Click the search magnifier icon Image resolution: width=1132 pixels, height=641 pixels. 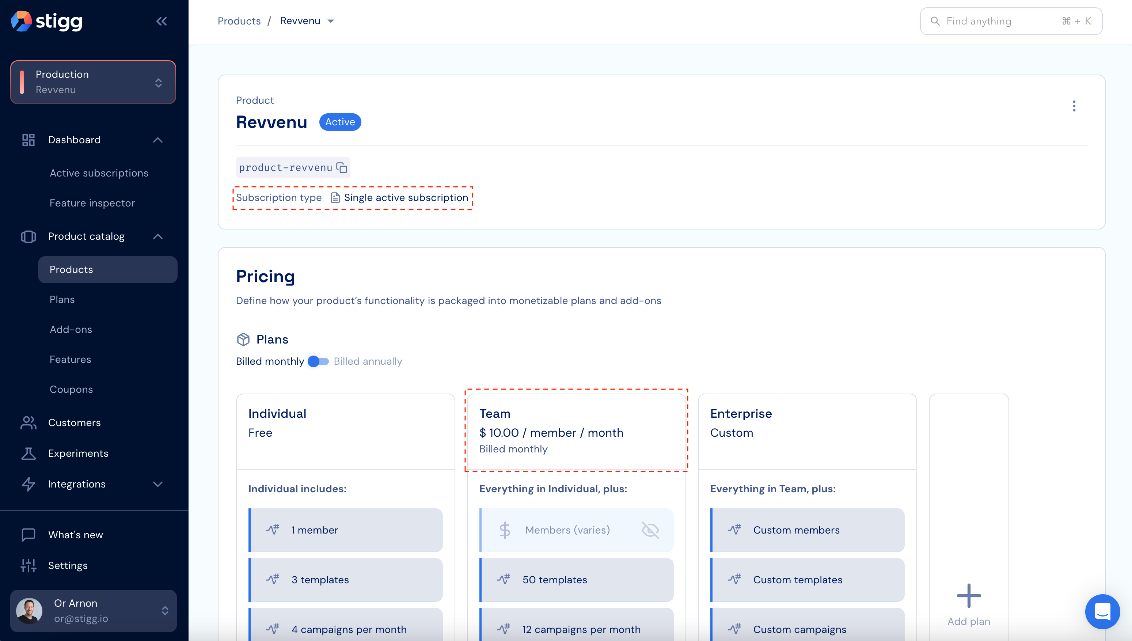935,21
